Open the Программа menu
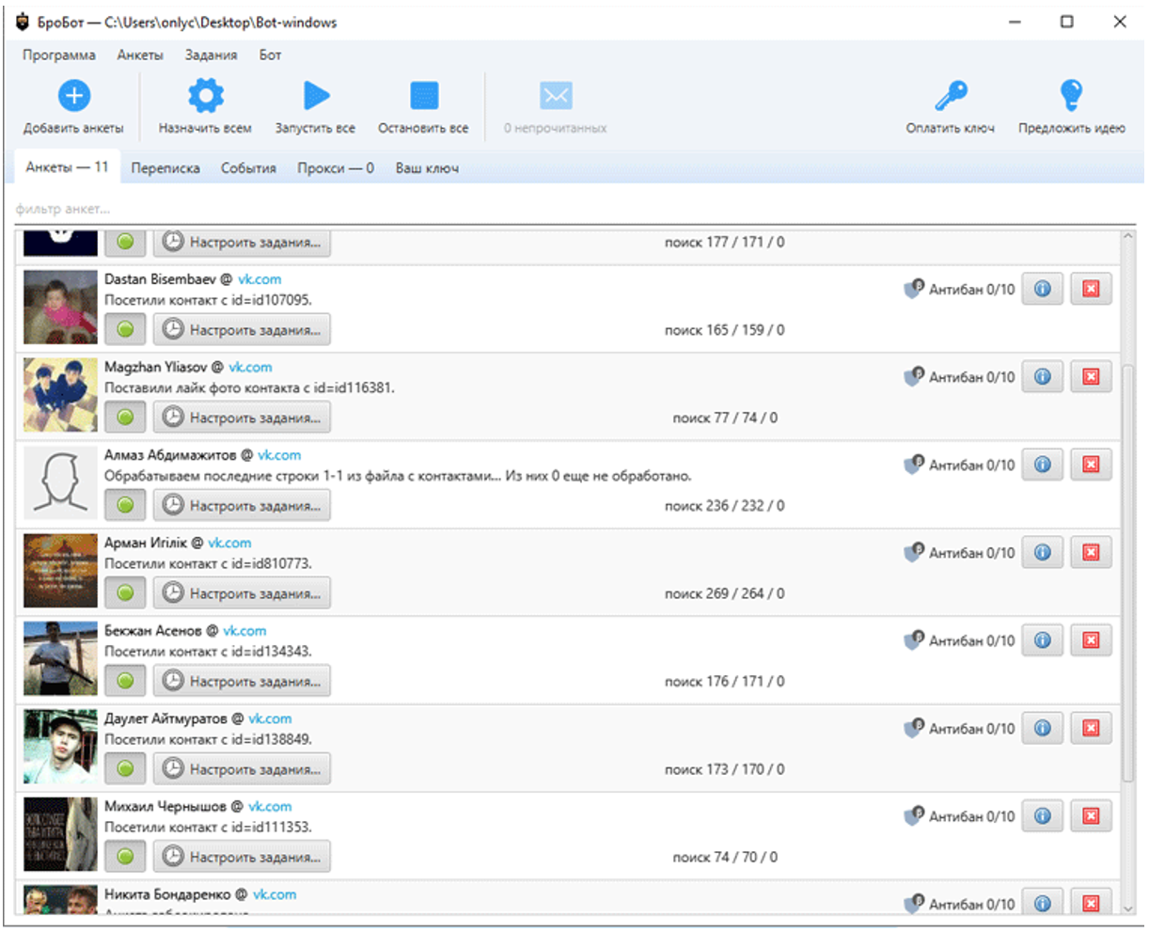Viewport: 1149px width, 931px height. [59, 55]
